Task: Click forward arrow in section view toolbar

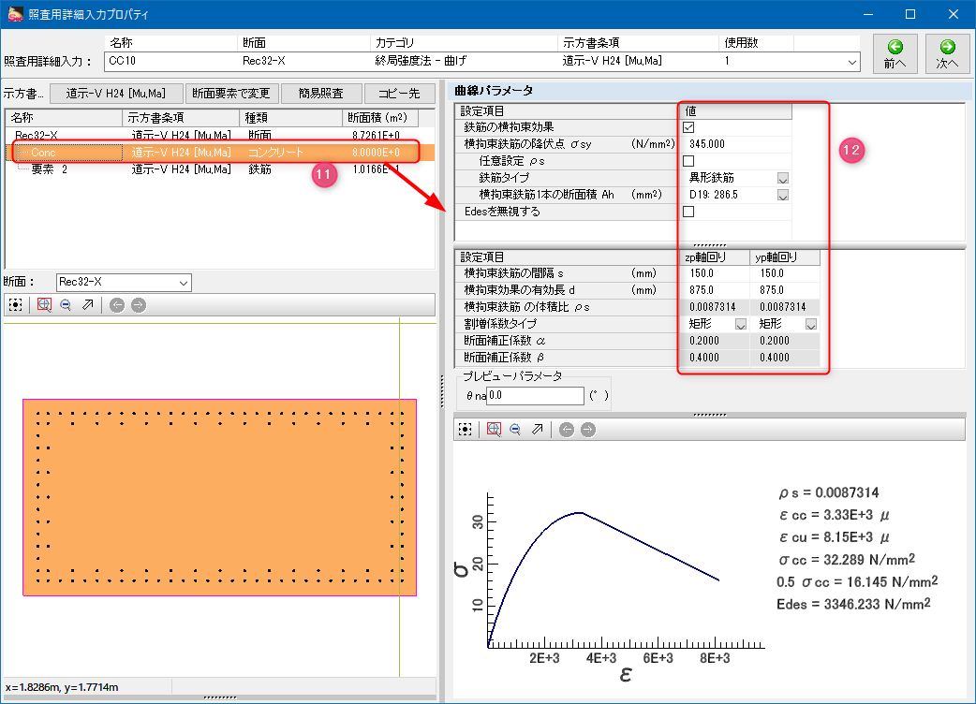Action: 139,305
